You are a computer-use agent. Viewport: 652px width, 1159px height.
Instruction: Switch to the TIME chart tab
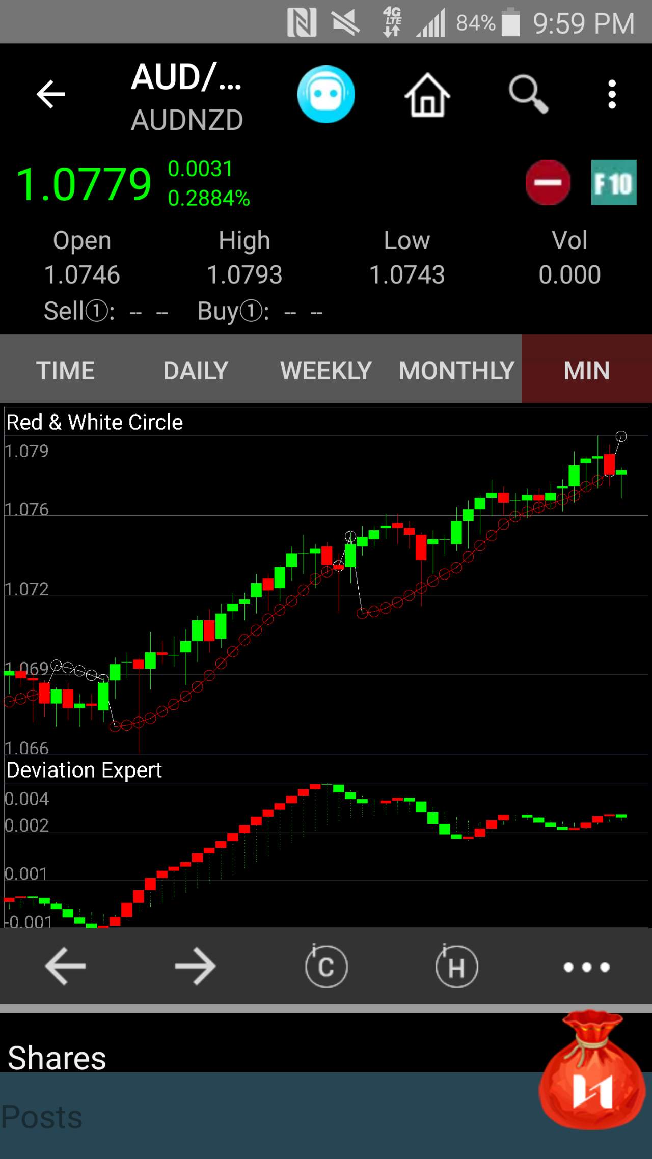[x=65, y=370]
